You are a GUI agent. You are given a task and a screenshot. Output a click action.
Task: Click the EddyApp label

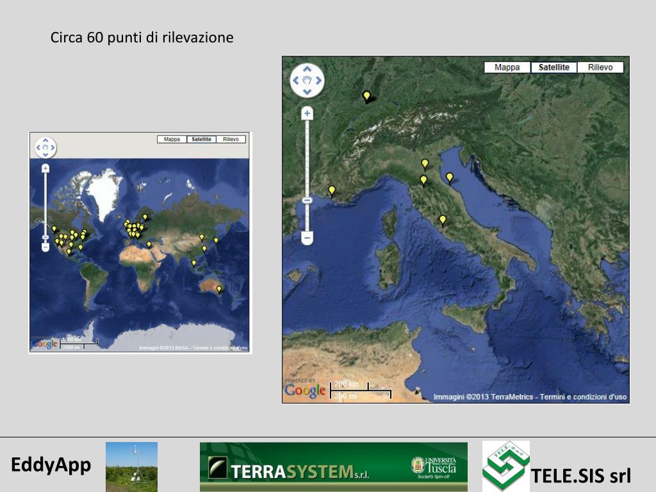tap(51, 465)
